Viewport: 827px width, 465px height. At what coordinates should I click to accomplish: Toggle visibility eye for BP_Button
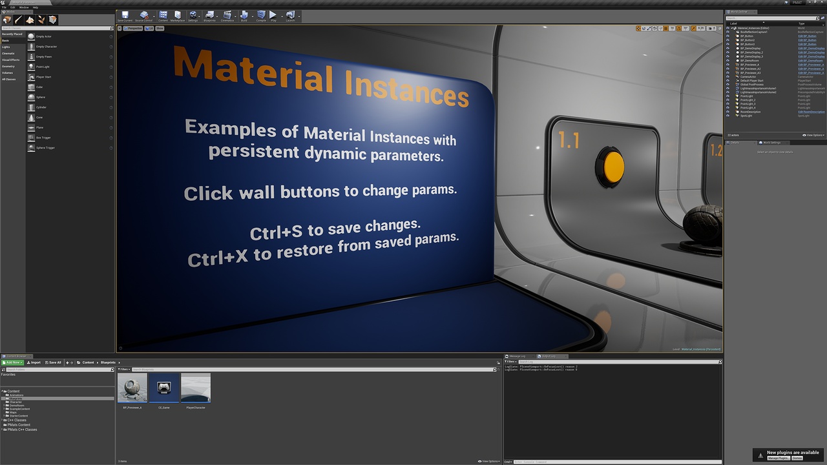point(728,36)
